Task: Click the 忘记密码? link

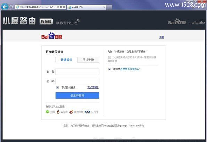Action: click(93, 87)
